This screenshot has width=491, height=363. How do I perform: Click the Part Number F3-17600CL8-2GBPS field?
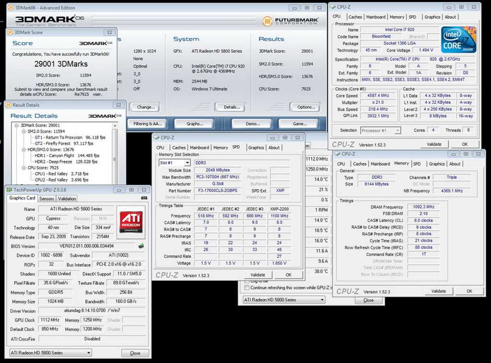pyautogui.click(x=218, y=190)
